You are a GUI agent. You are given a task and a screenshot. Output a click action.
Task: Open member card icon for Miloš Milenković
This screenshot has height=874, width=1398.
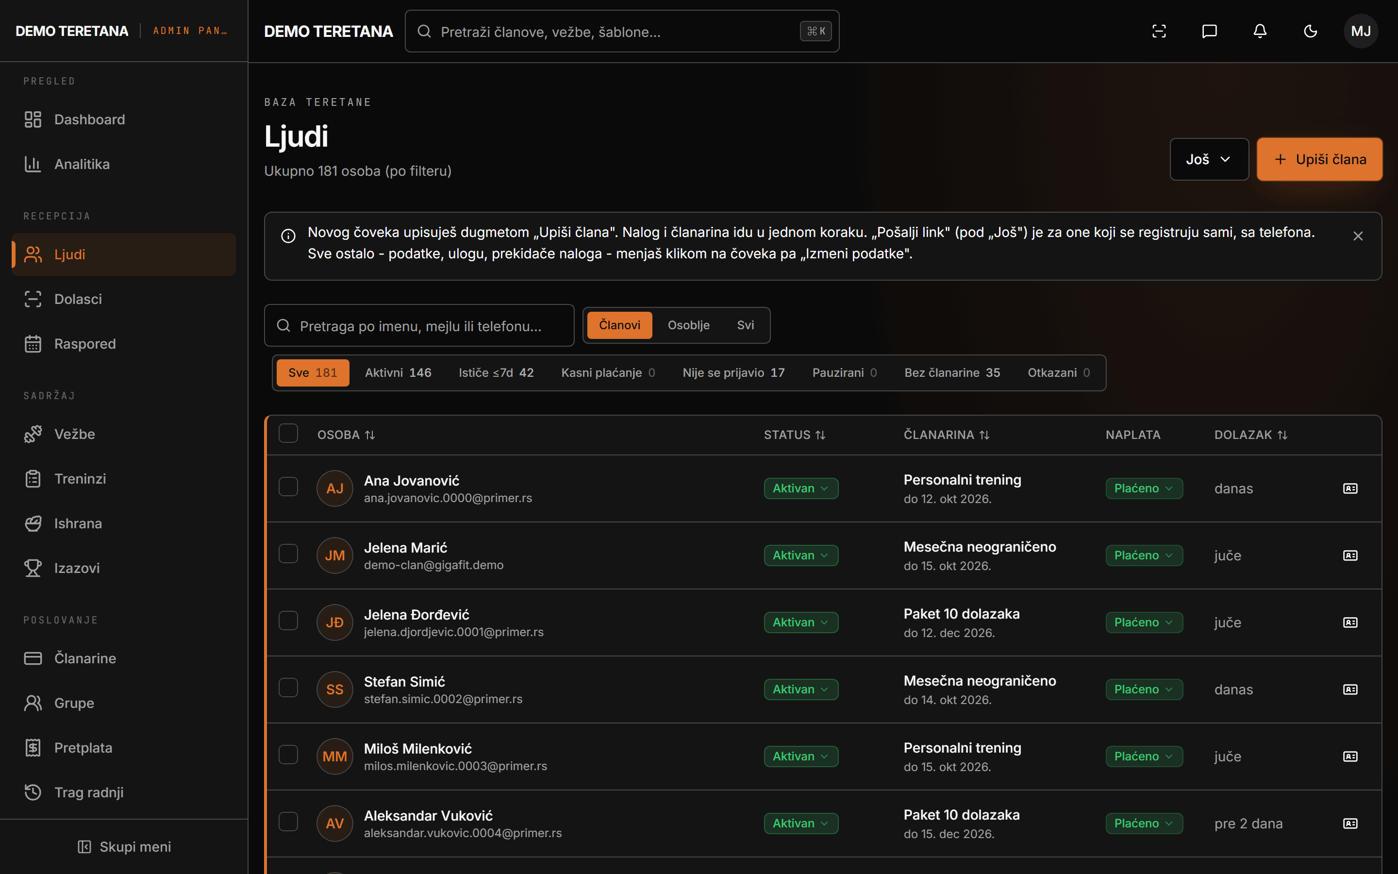pyautogui.click(x=1350, y=756)
